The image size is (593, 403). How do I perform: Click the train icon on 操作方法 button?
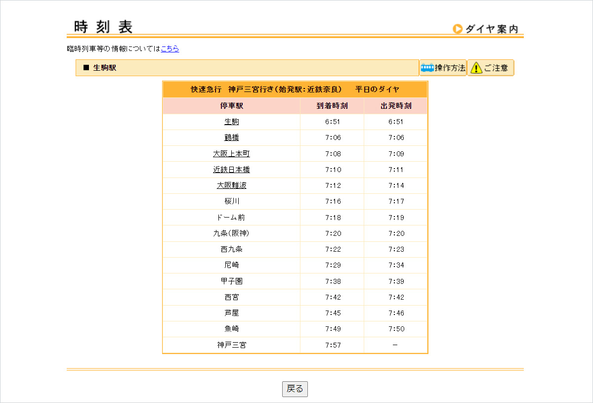click(x=427, y=68)
